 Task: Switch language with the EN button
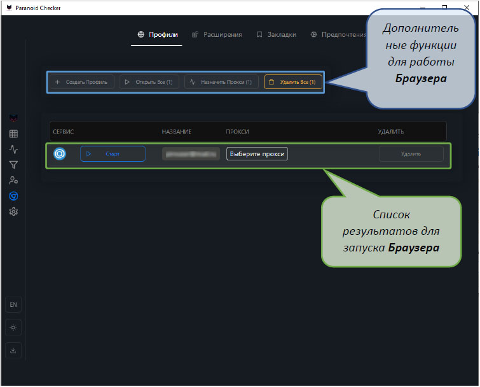point(13,305)
